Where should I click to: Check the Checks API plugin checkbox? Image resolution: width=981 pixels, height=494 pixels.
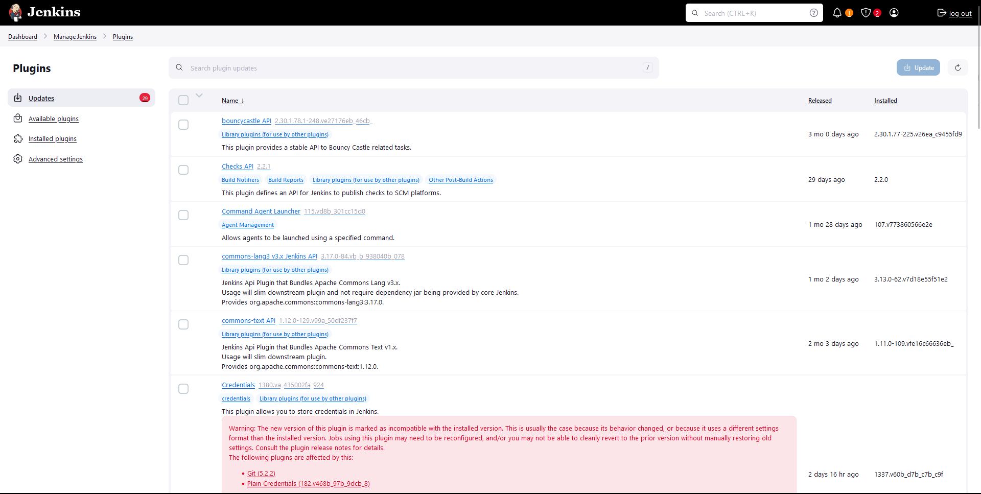183,170
